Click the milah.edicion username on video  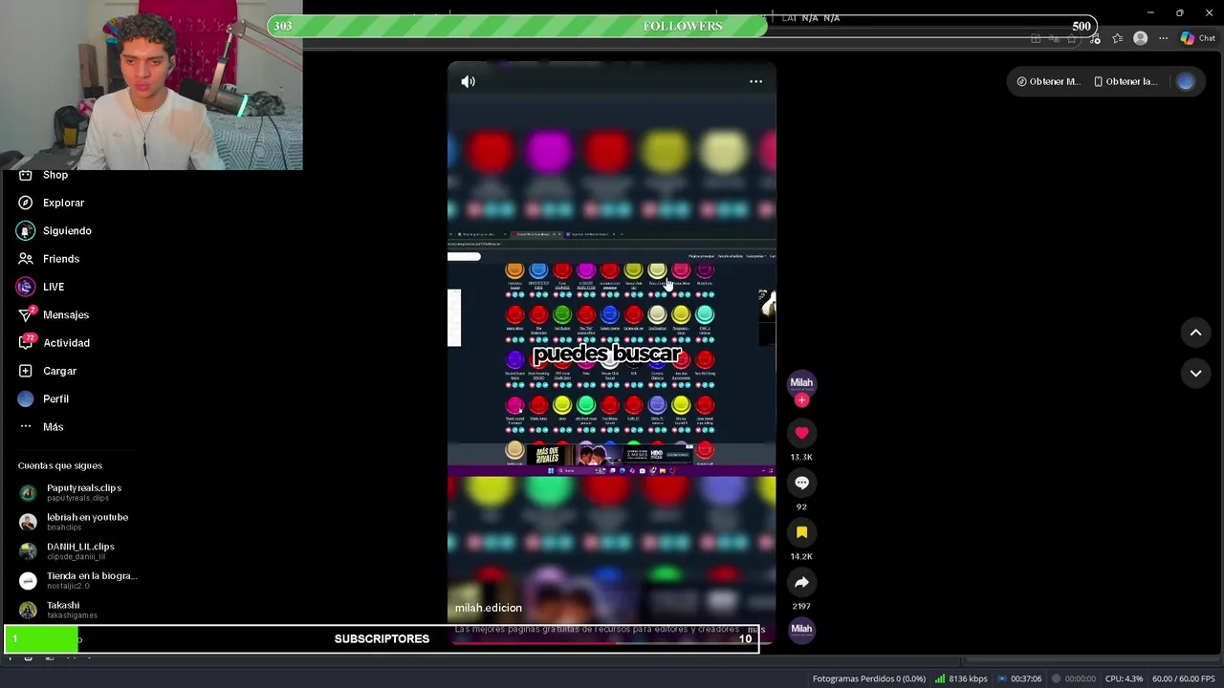coord(489,608)
